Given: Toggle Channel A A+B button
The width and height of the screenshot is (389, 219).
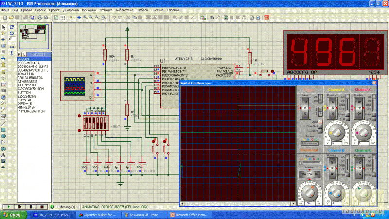Looking at the screenshot, I should pos(347,119).
